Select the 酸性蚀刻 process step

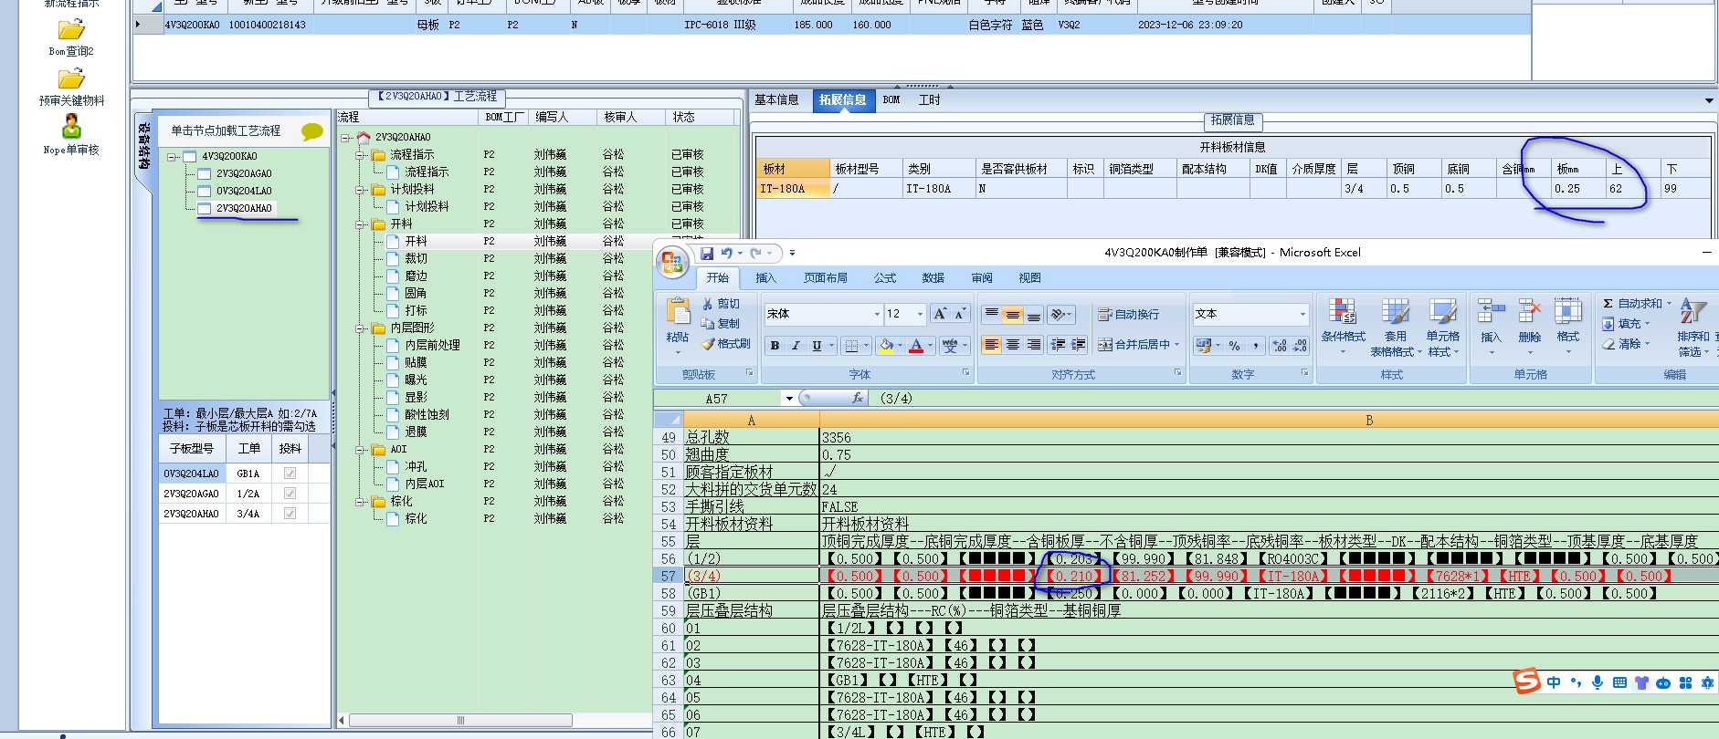[427, 414]
